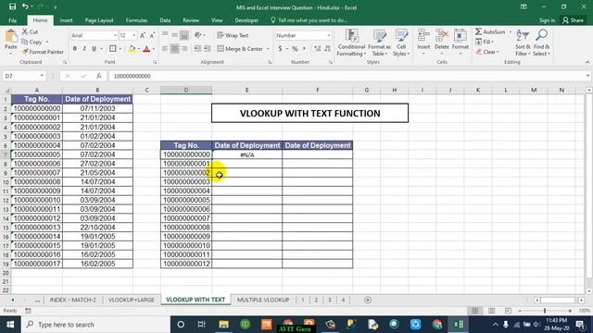Open INDEX - MATCH-2 sheet tab

click(x=73, y=300)
